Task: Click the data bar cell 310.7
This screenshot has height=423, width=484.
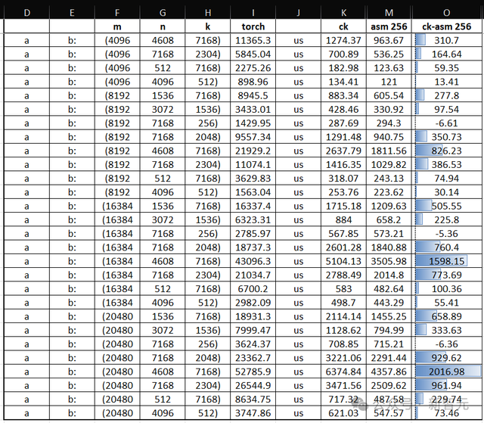Action: click(447, 40)
